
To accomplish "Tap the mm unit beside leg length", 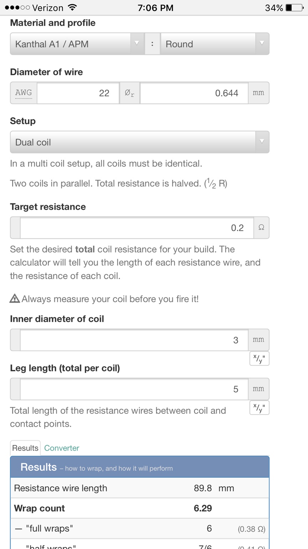I will point(258,389).
